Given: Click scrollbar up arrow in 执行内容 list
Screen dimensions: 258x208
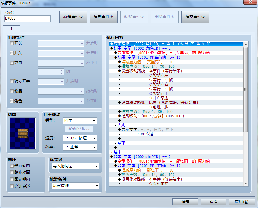Looking at the screenshot, I should pyautogui.click(x=245, y=44).
